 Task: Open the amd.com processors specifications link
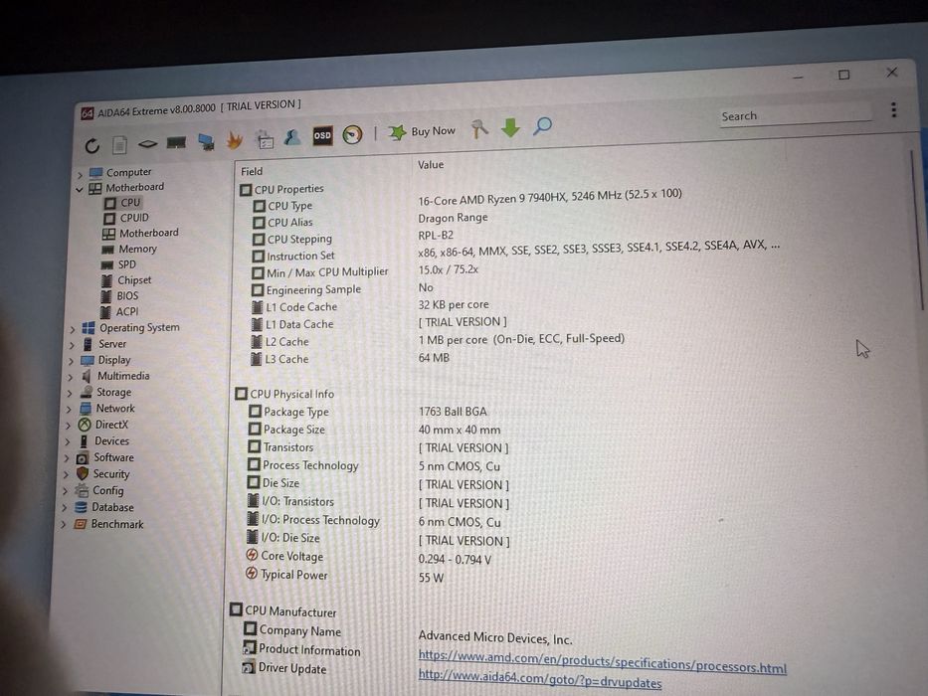(x=603, y=661)
